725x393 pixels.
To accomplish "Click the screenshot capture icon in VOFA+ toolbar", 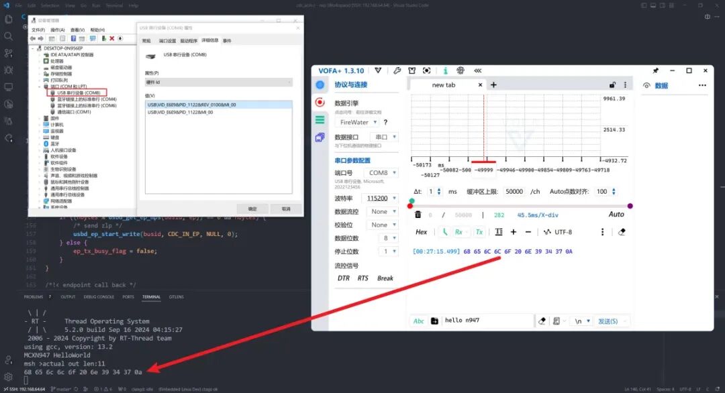I will (x=427, y=70).
